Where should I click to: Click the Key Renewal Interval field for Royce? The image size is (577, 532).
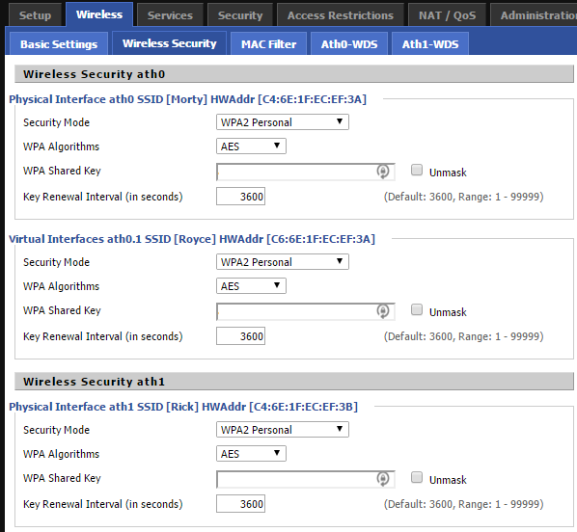pos(240,336)
